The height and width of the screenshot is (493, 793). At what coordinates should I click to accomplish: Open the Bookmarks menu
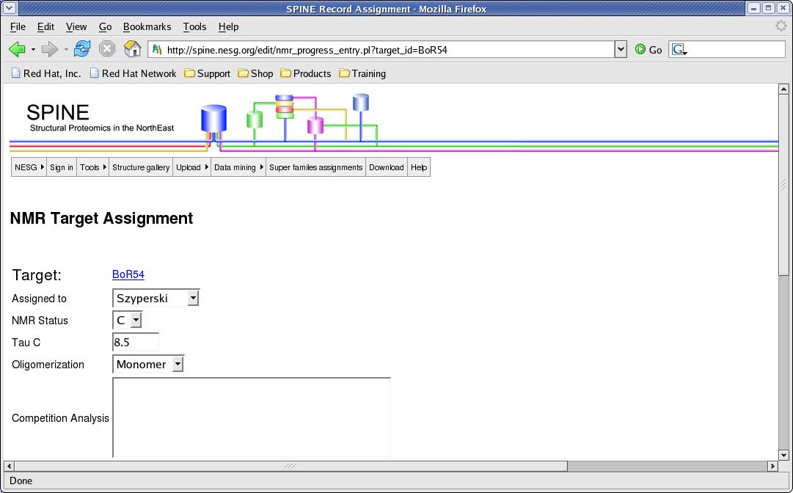pos(147,26)
